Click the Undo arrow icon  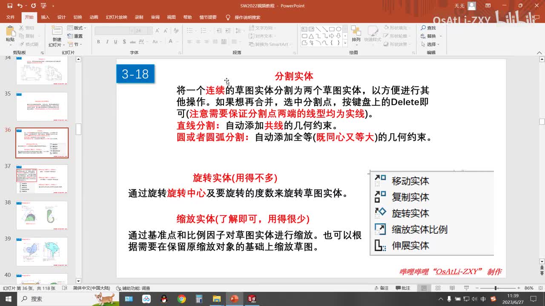[x=20, y=6]
